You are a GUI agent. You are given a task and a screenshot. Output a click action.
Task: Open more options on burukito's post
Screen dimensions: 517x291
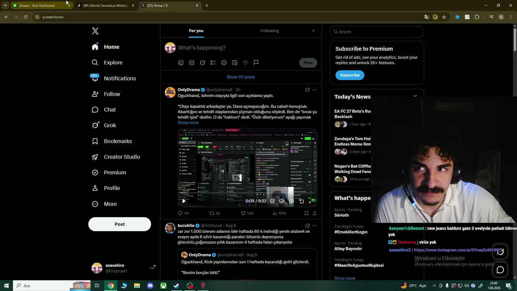315,226
